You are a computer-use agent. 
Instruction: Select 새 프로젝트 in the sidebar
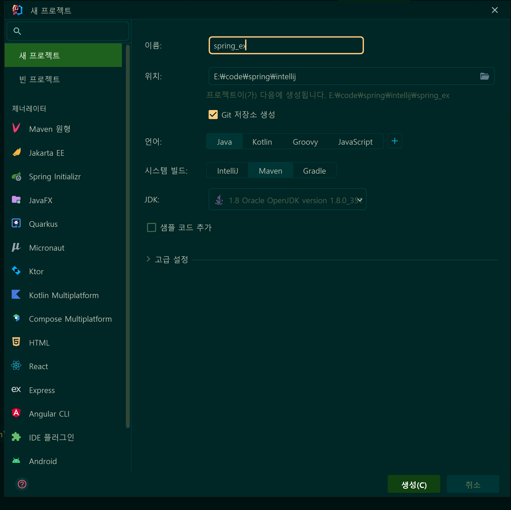click(x=63, y=55)
